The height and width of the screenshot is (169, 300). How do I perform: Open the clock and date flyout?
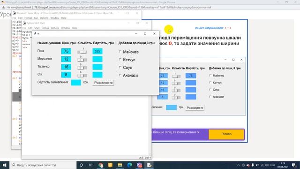283,165
